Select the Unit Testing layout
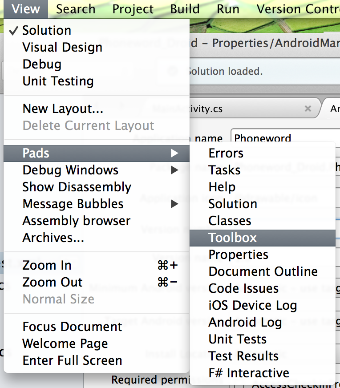This screenshot has width=340, height=388. [58, 81]
